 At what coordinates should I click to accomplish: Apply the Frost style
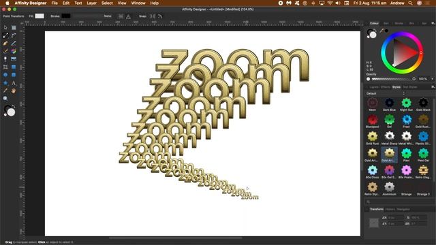pos(406,121)
